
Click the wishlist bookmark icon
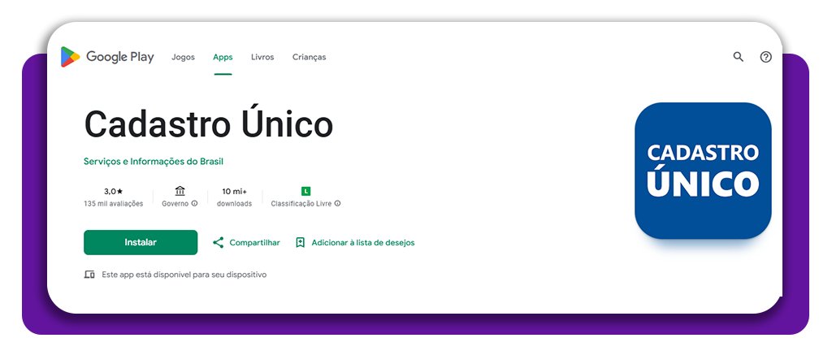pyautogui.click(x=300, y=242)
